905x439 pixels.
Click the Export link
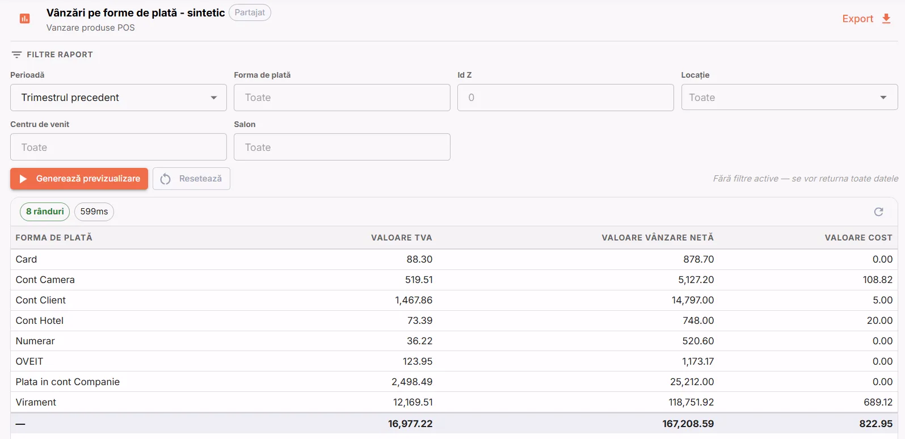(x=857, y=19)
